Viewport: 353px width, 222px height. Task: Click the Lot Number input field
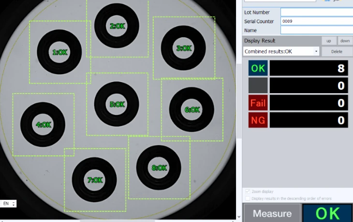click(x=316, y=12)
